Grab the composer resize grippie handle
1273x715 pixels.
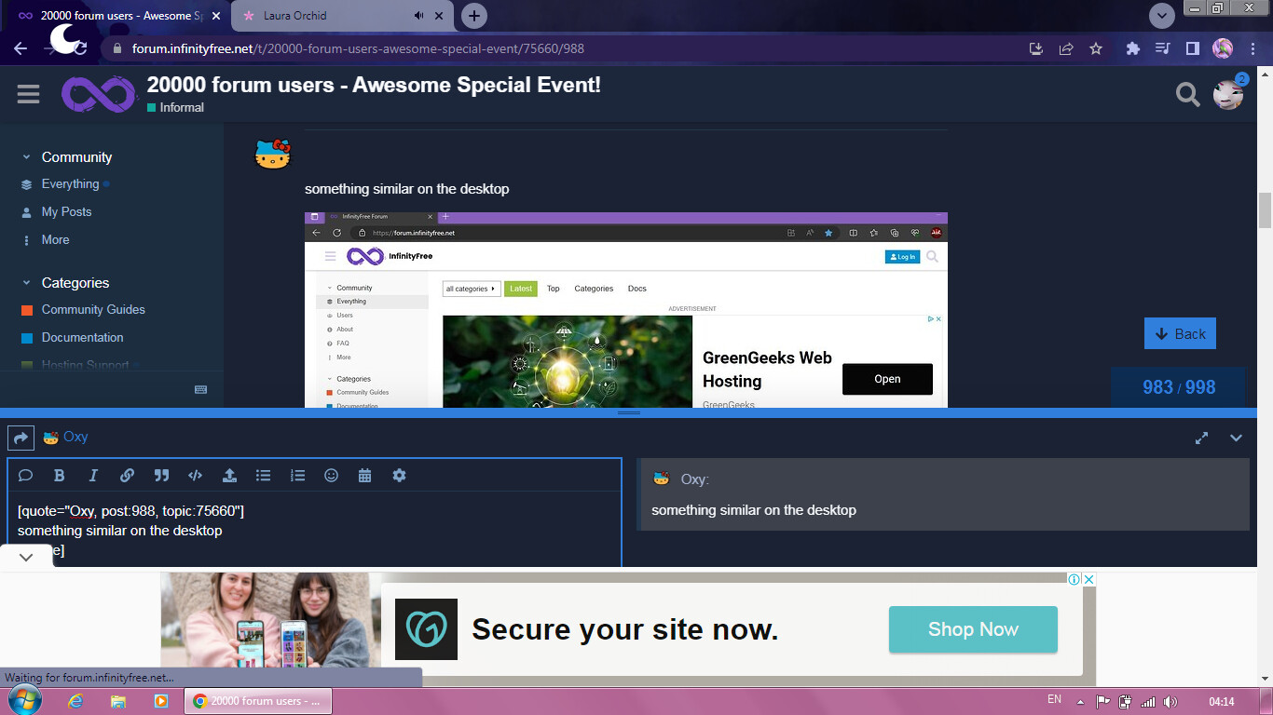coord(629,412)
